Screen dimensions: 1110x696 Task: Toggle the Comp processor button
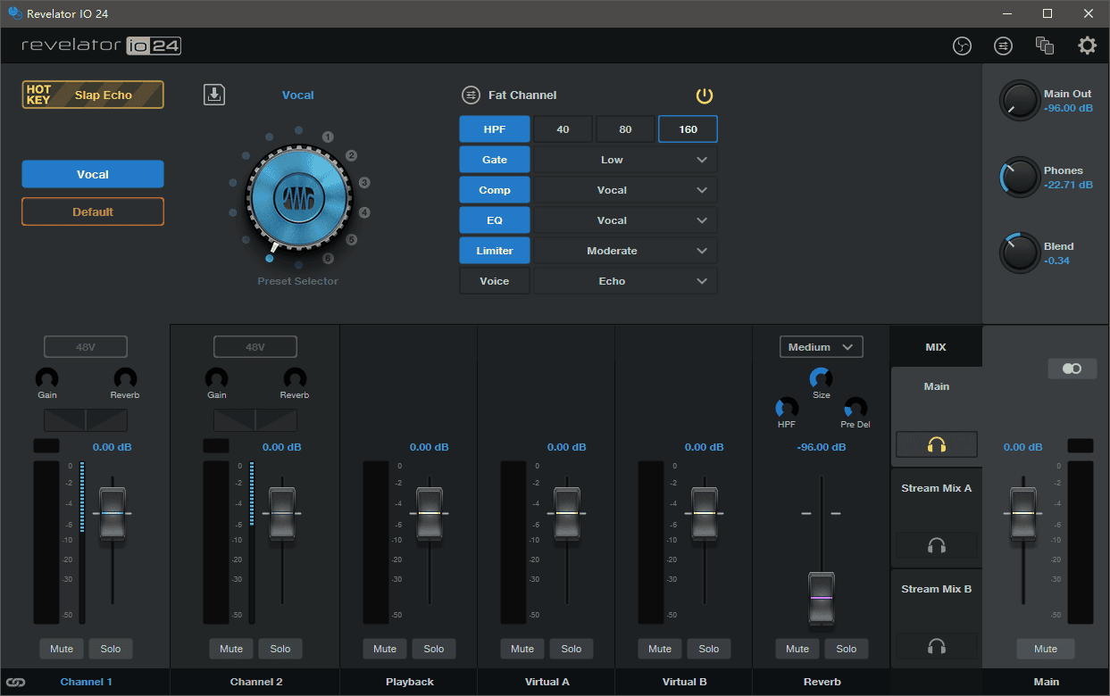click(495, 190)
